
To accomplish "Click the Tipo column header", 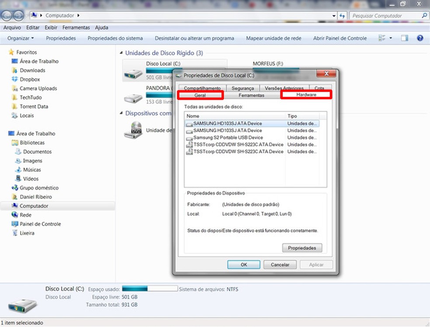I will coord(302,116).
